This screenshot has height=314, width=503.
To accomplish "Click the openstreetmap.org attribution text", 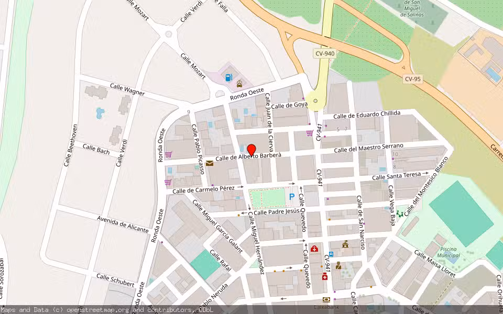I will click(97, 310).
